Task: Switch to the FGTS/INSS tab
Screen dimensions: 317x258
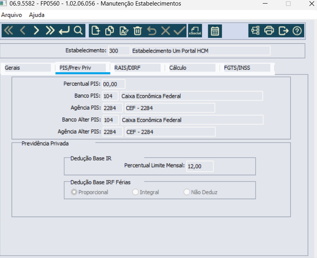Action: tap(247, 68)
